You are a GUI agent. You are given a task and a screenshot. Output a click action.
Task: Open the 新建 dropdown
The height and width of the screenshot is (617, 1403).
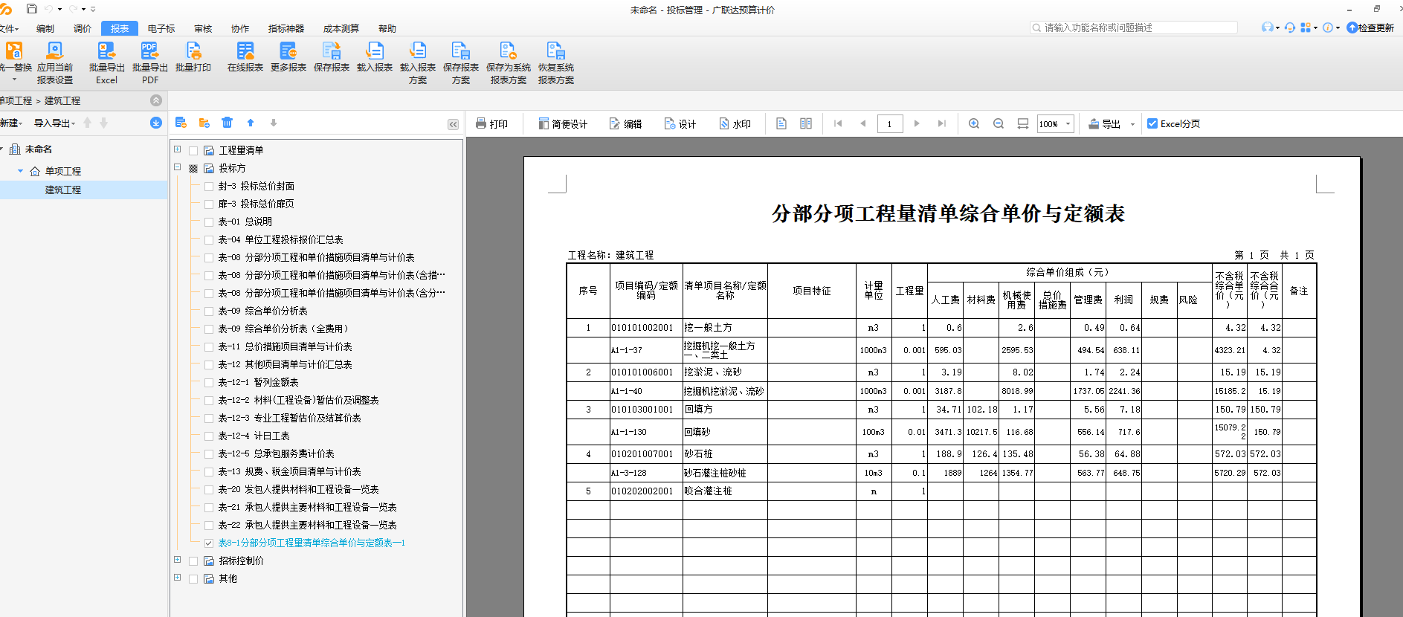11,123
